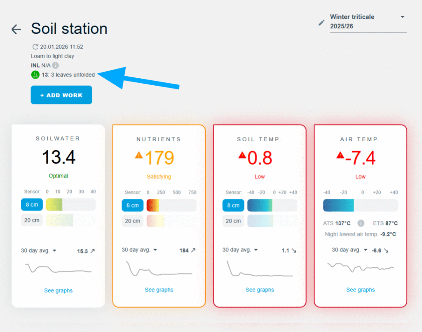Click the Add Work button
The height and width of the screenshot is (332, 422).
coord(61,95)
